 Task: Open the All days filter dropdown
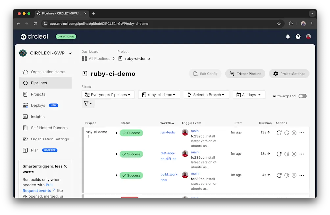click(x=249, y=94)
